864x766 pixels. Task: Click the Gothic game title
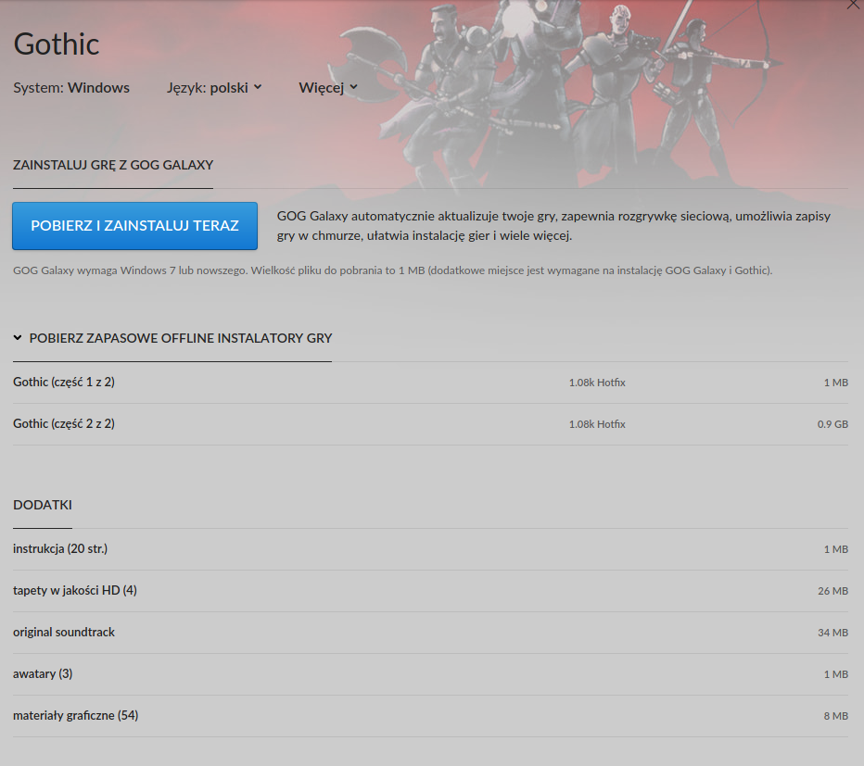(57, 44)
